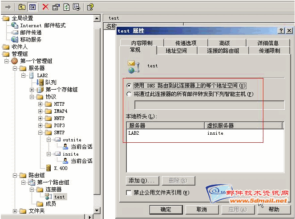Click the Help icon in toolbar
The image size is (295, 219).
point(90,7)
